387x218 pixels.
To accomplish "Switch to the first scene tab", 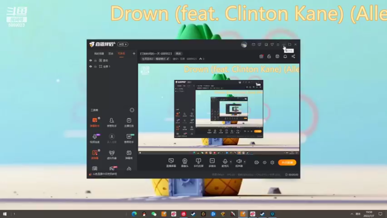I will click(x=99, y=54).
